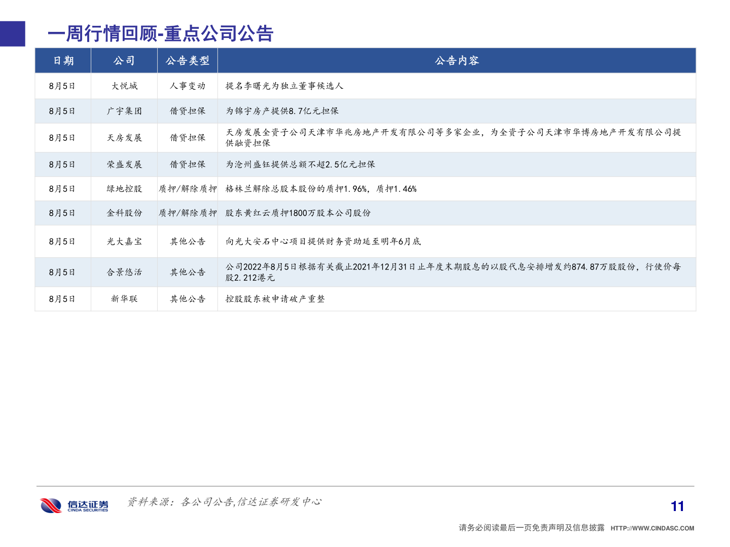Click the 金科股份 row entry

click(125, 213)
